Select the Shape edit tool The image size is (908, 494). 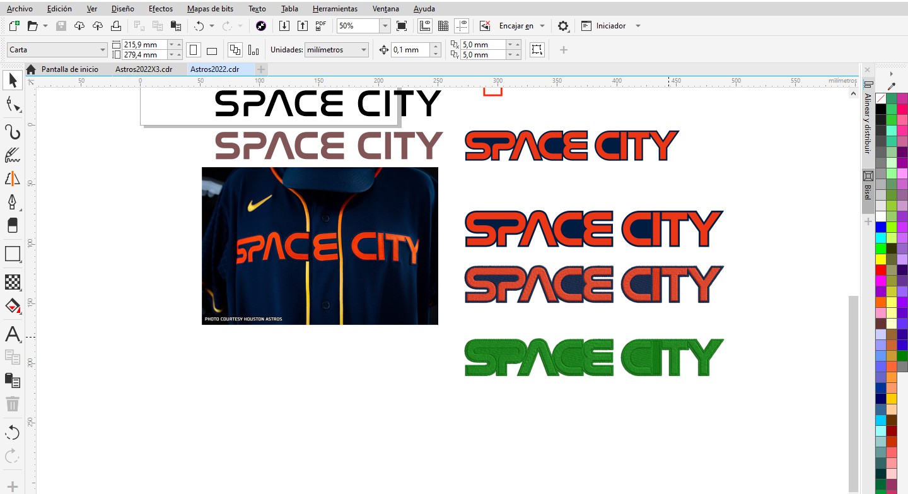point(13,104)
